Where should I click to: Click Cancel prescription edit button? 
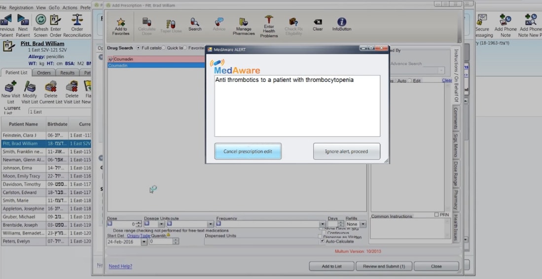click(248, 151)
